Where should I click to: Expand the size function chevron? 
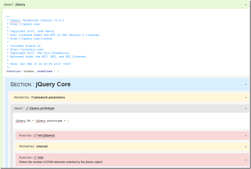pos(245,160)
